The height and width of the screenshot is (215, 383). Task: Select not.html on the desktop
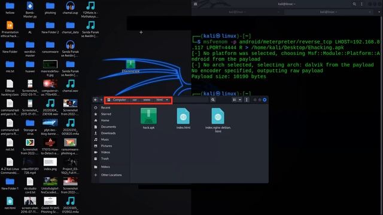[x=10, y=203]
